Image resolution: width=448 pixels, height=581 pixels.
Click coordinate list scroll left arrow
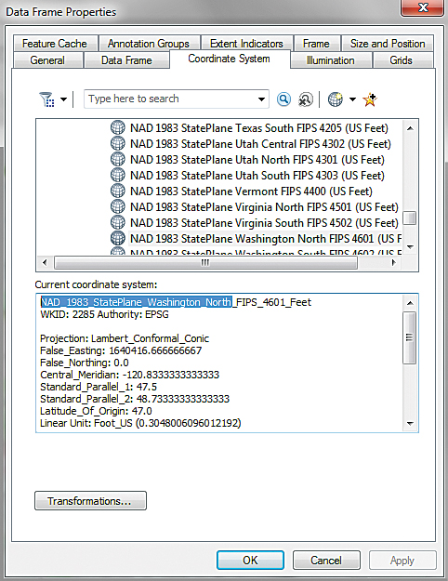point(46,263)
